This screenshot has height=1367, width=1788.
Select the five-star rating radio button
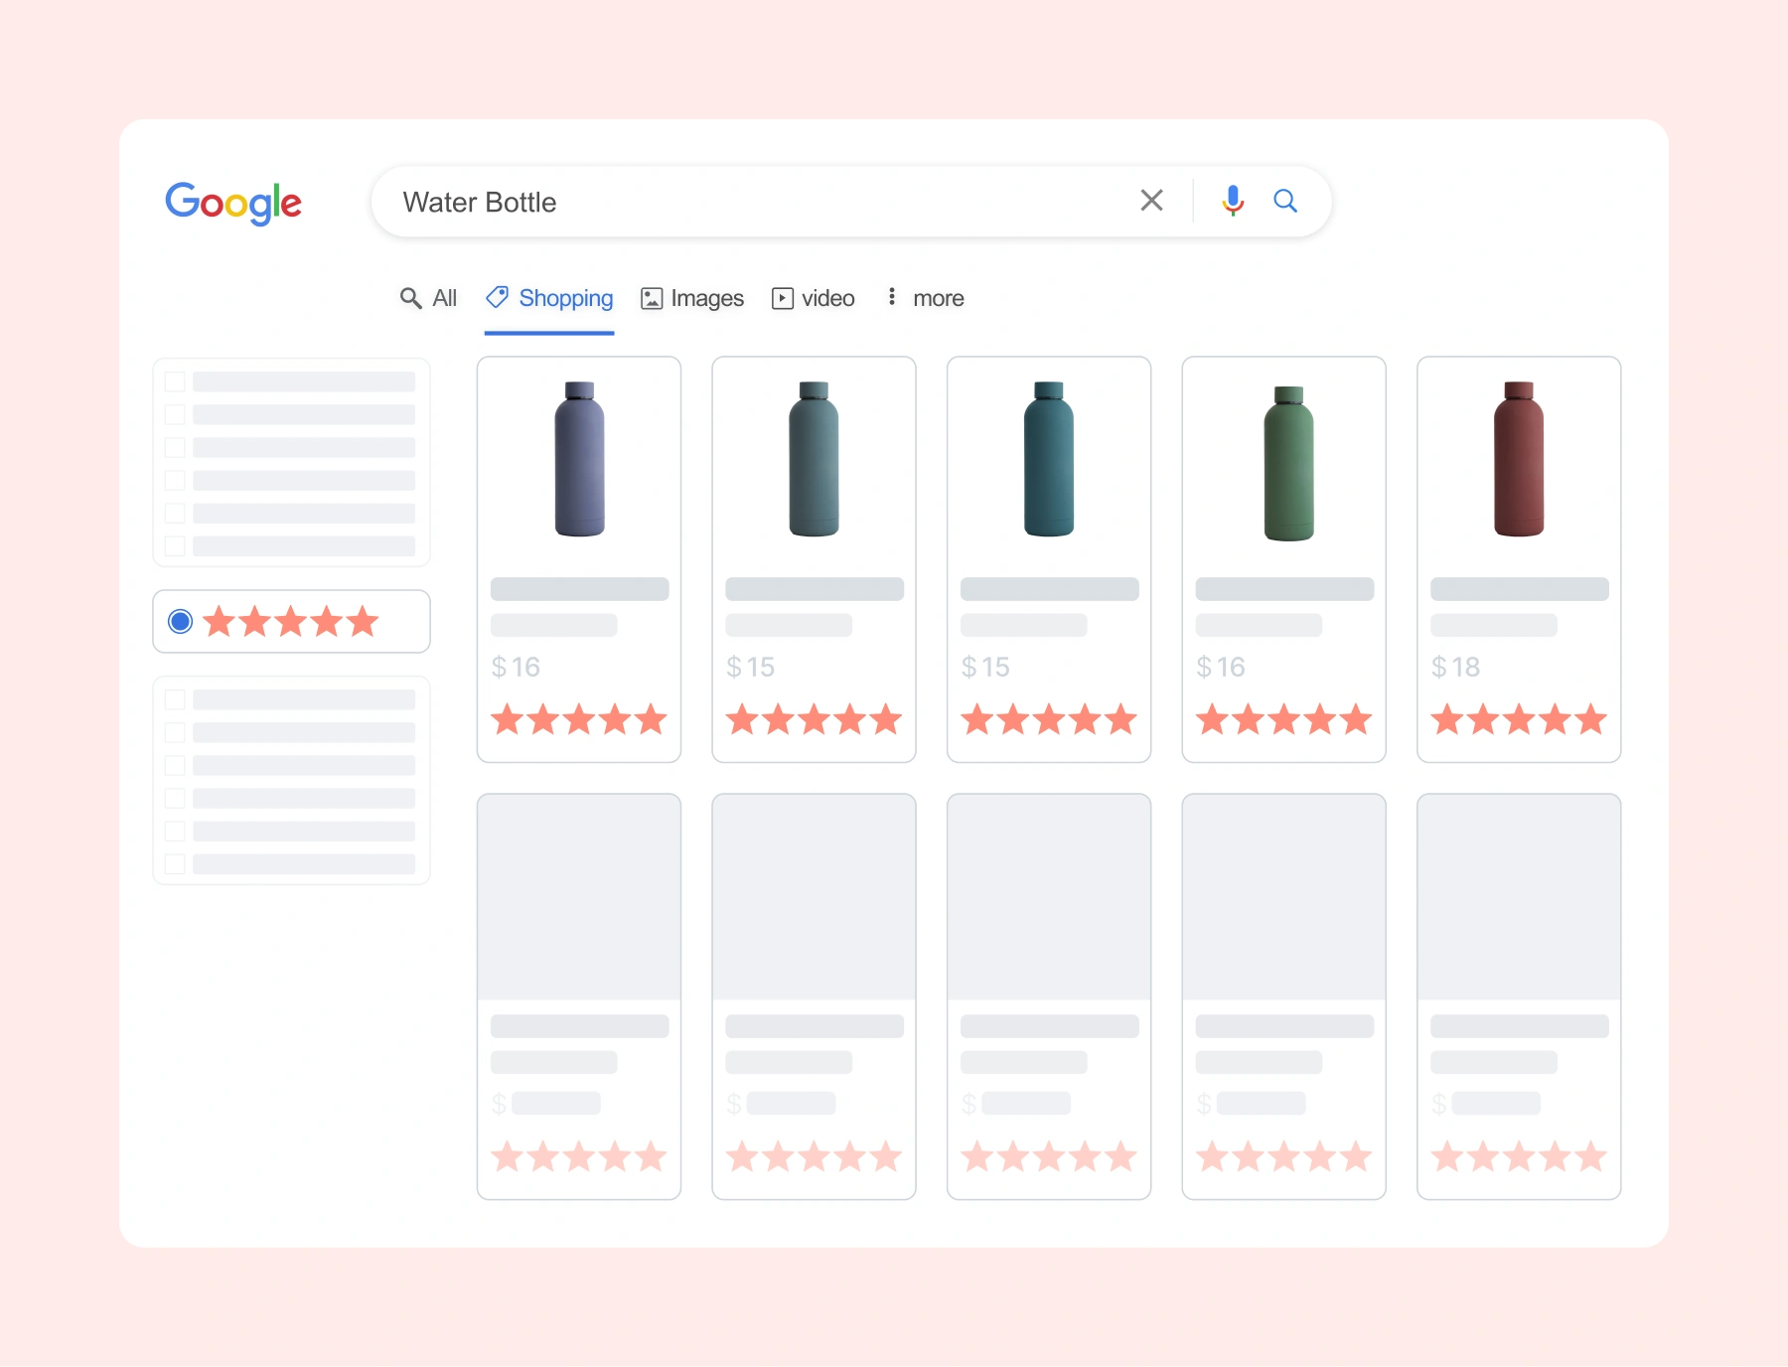click(x=181, y=622)
